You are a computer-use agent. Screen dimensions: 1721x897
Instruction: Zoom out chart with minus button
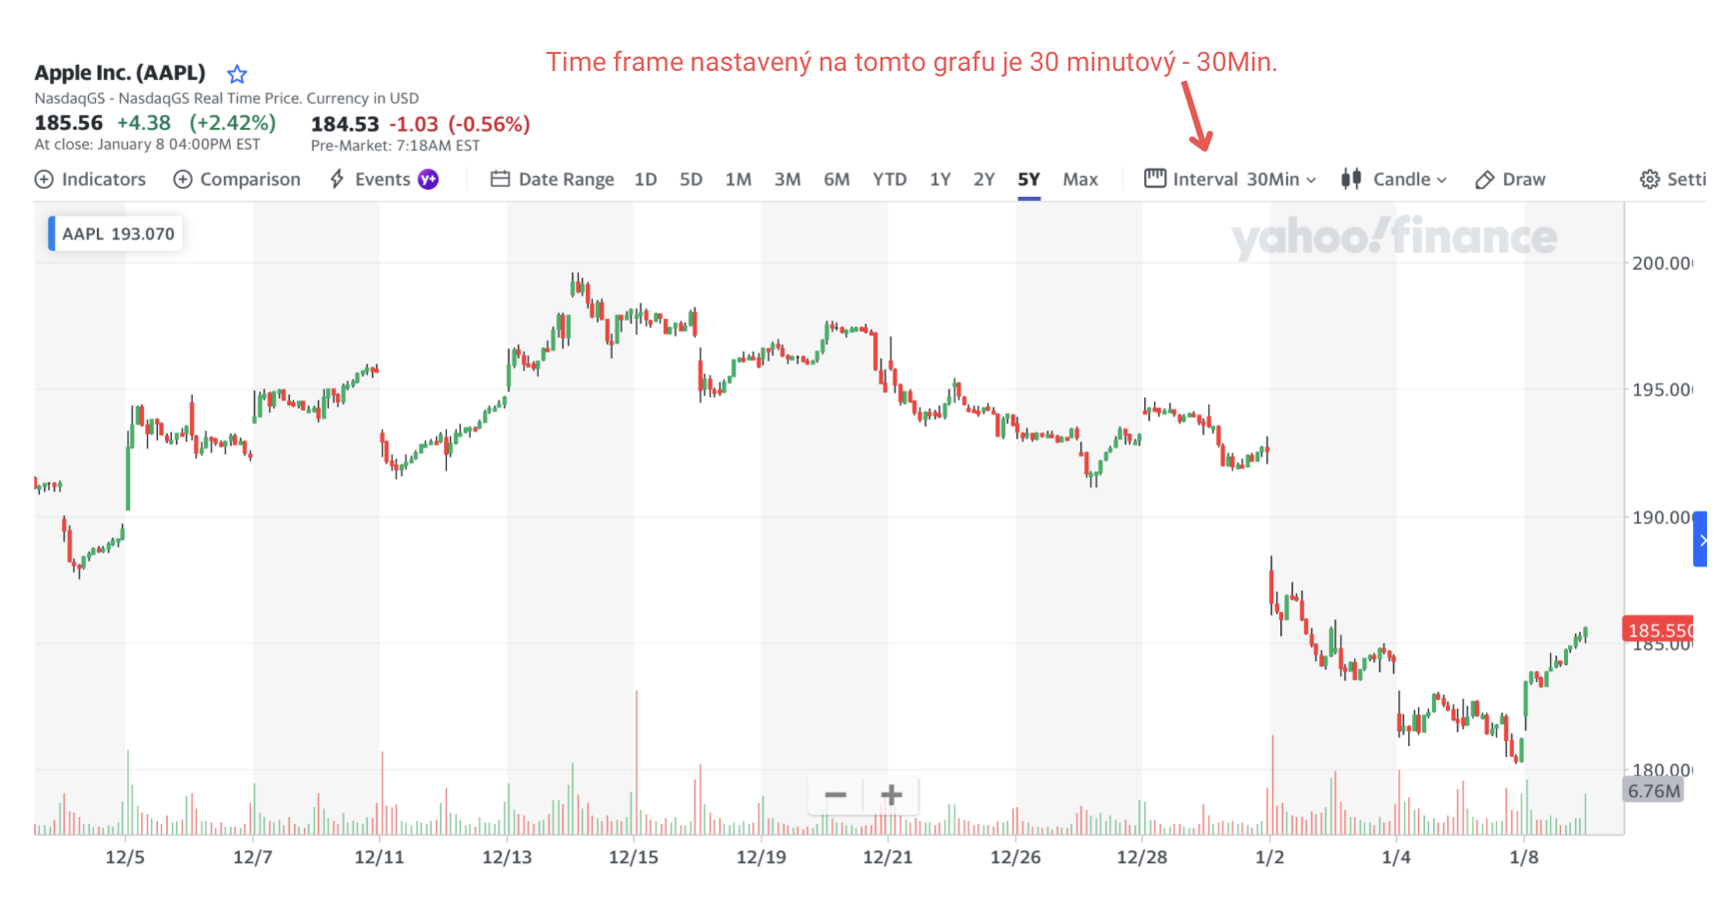(x=836, y=795)
